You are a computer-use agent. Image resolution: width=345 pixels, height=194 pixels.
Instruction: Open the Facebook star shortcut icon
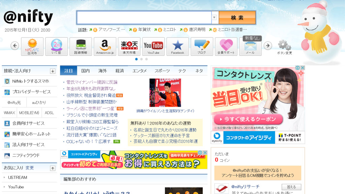[178, 46]
